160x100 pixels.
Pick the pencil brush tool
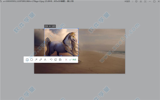pos(41,60)
